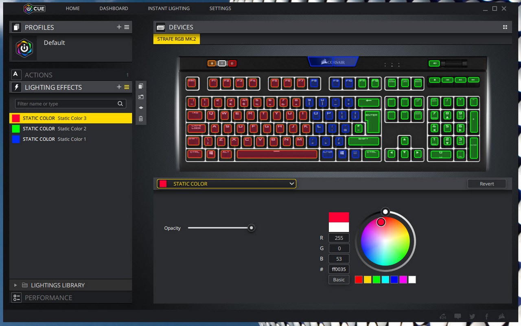This screenshot has height=326, width=521.
Task: Click the Opacity slider handle
Action: [x=252, y=228]
